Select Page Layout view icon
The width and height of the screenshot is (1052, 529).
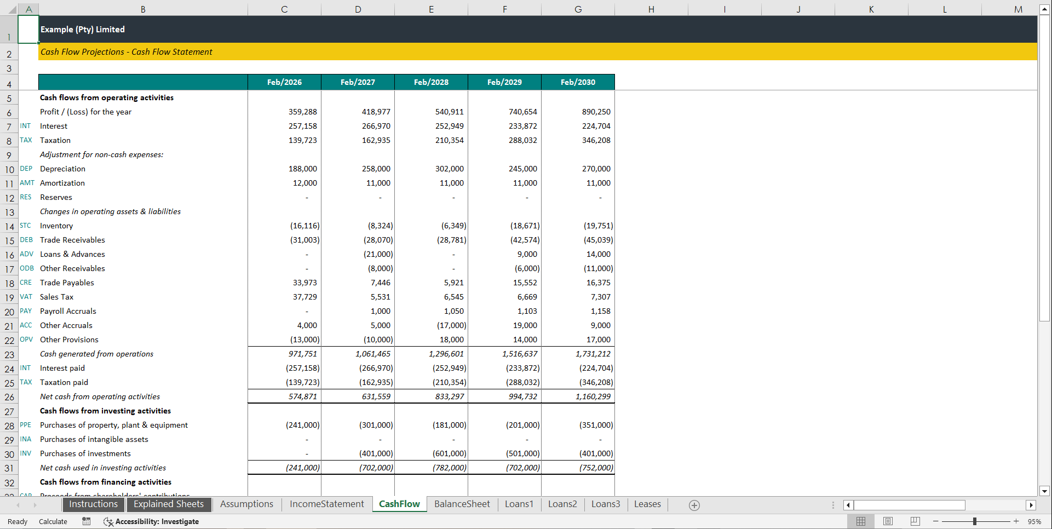888,521
